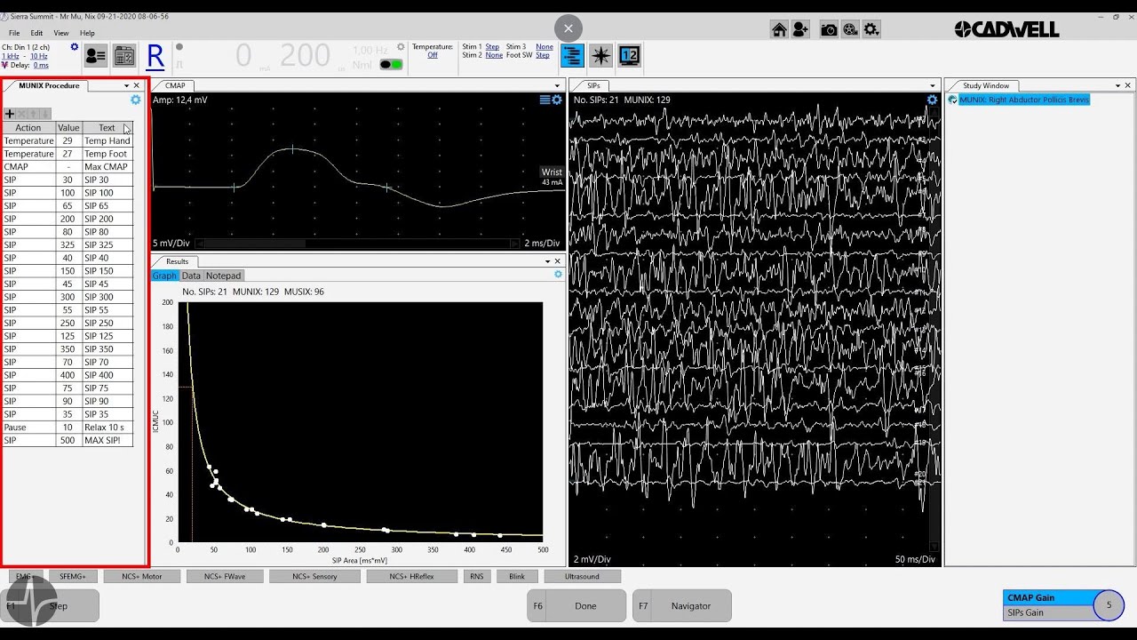Change the 1 kHz high filter setting
The width and height of the screenshot is (1137, 640).
point(11,56)
